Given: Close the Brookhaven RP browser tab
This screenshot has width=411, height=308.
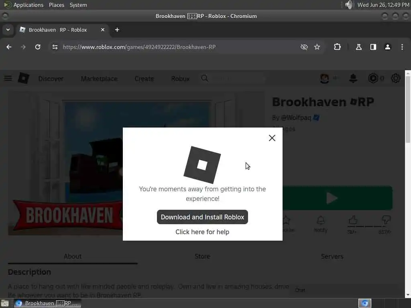Looking at the screenshot, I should click(103, 30).
